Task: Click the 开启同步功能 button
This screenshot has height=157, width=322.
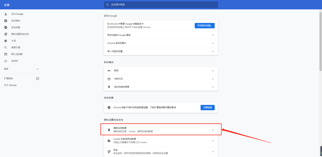Action: tap(205, 25)
